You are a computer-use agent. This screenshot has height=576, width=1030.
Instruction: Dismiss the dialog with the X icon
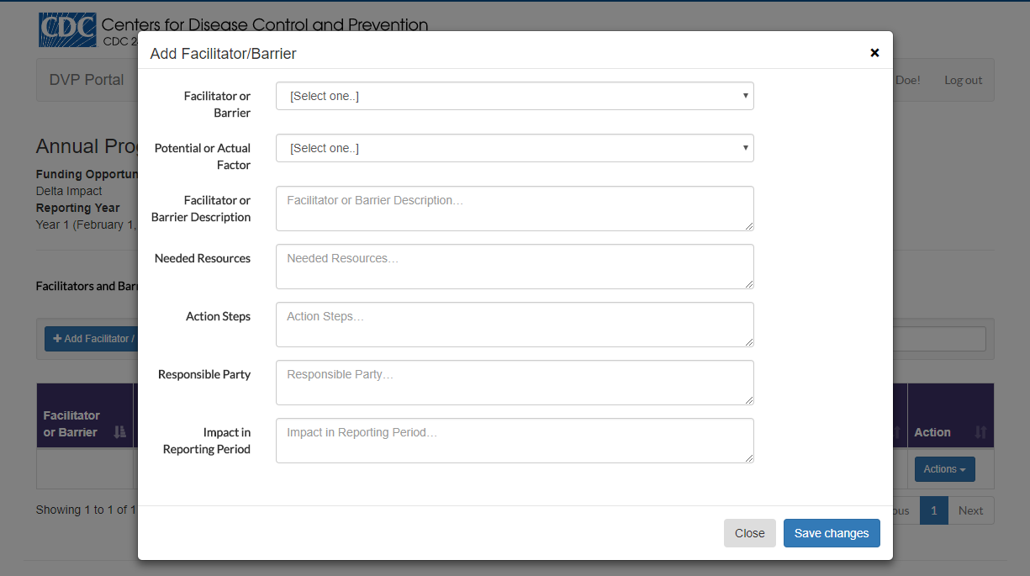874,53
